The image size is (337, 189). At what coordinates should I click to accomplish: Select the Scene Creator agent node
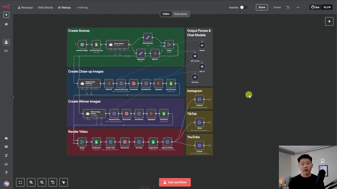pos(117,44)
